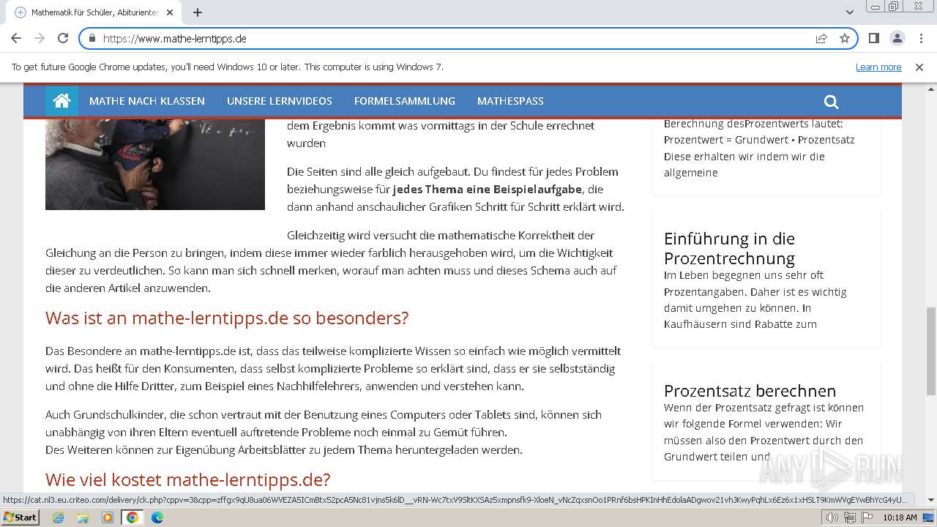This screenshot has width=937, height=527.
Task: Click the chalkboard teacher photo
Action: tap(155, 164)
